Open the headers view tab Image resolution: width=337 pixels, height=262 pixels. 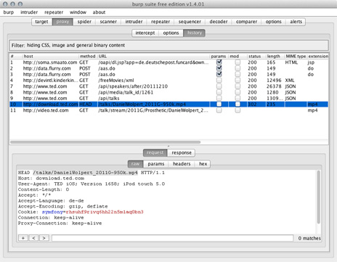tap(182, 164)
